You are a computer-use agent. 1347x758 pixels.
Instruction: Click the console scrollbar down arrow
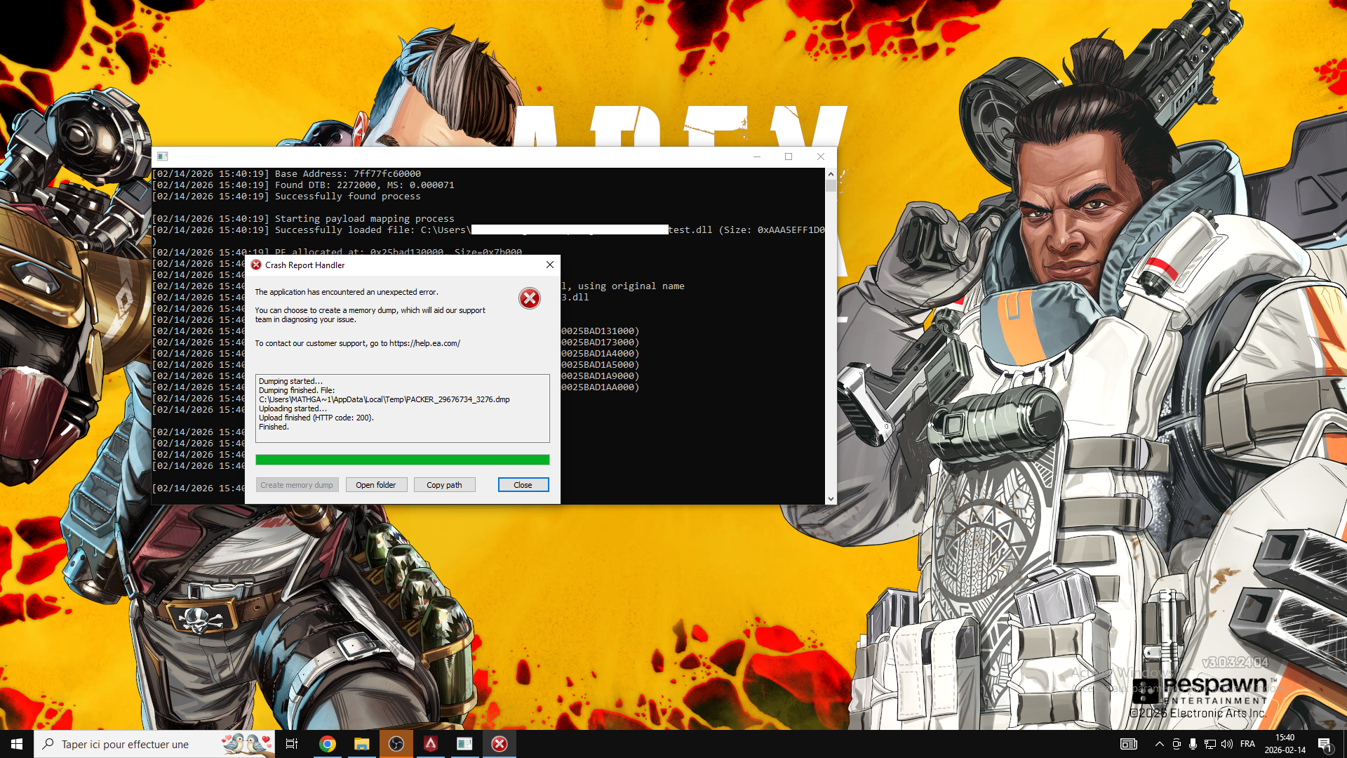tap(831, 499)
